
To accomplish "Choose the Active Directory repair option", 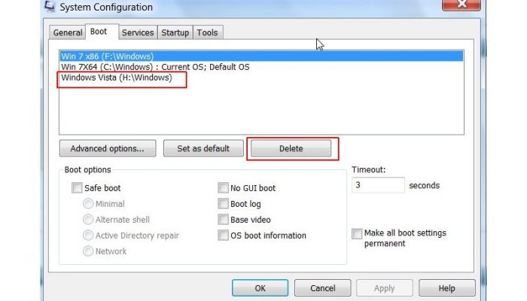I will [88, 235].
